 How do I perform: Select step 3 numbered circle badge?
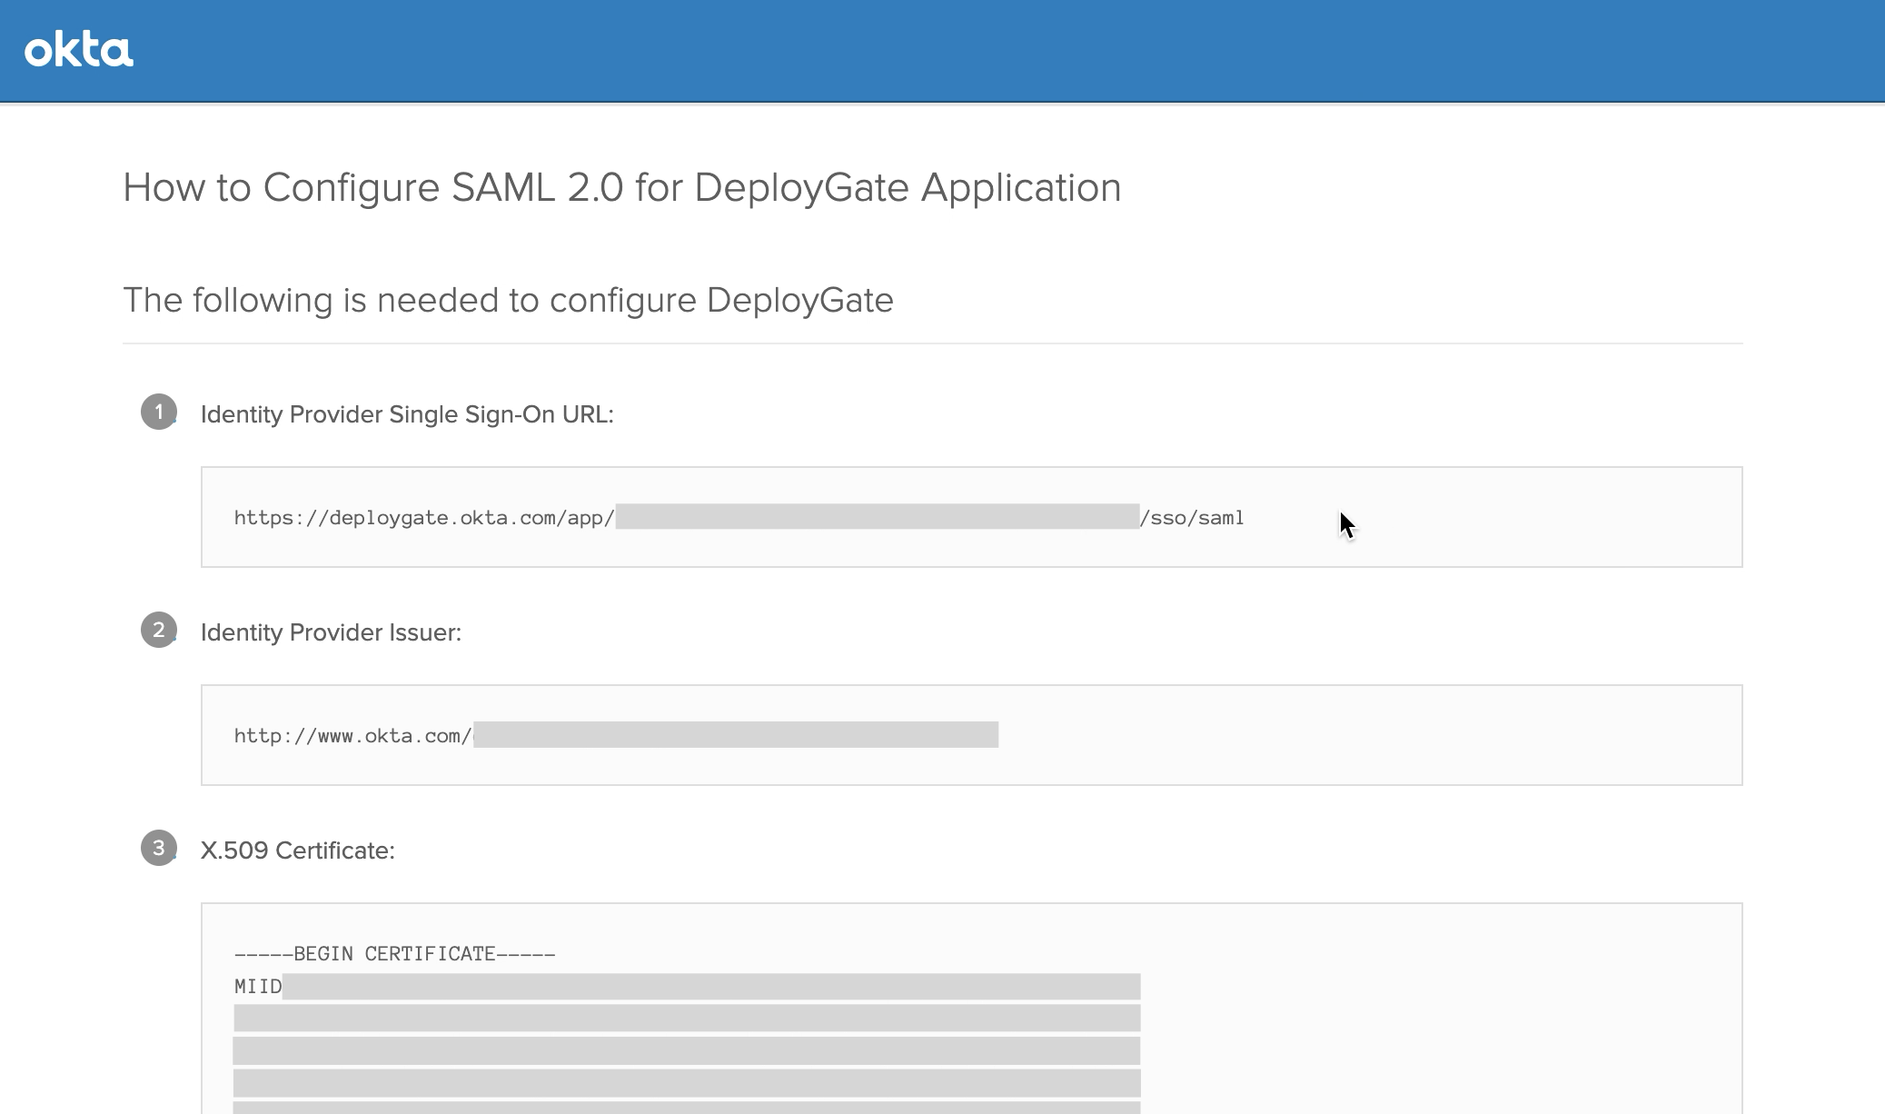coord(160,850)
